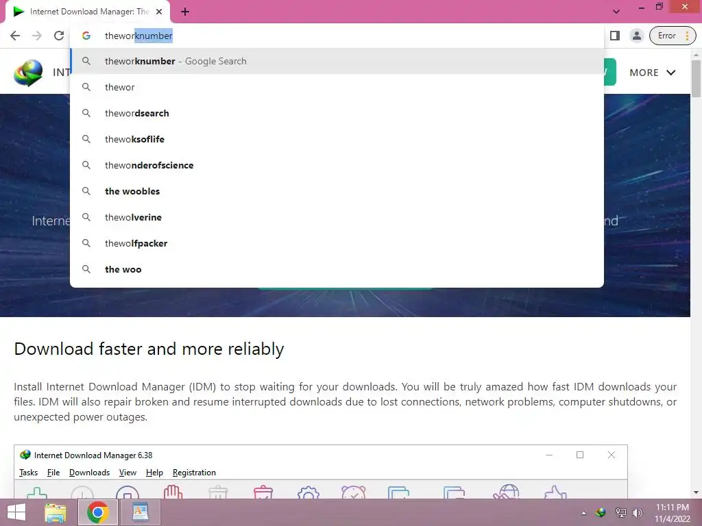Screen dimensions: 702x526
Task: Open the tab search chevron in title bar
Action: coord(616,12)
